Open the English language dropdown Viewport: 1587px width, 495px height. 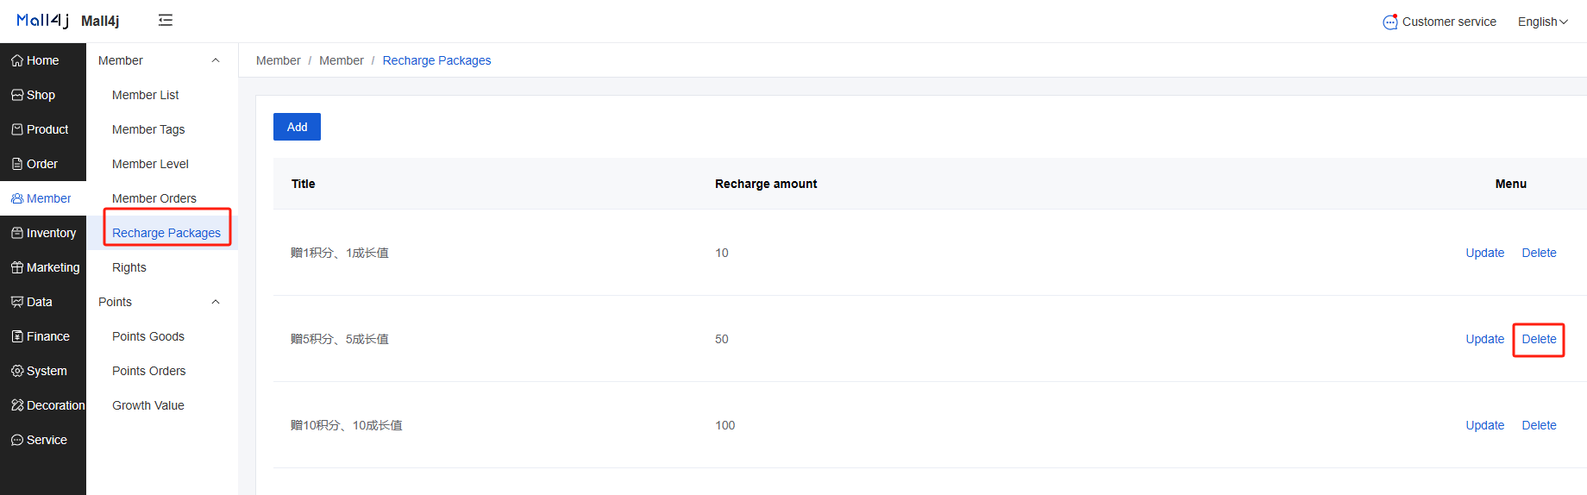[x=1543, y=22]
